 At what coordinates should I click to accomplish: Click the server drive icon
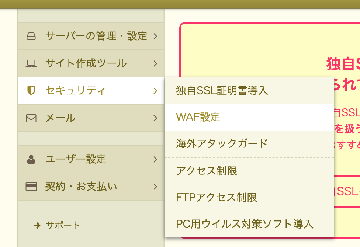pos(31,36)
